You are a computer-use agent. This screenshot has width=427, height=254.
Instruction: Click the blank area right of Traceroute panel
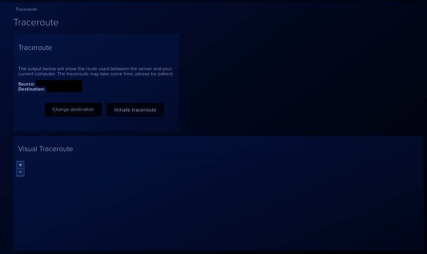click(x=300, y=81)
